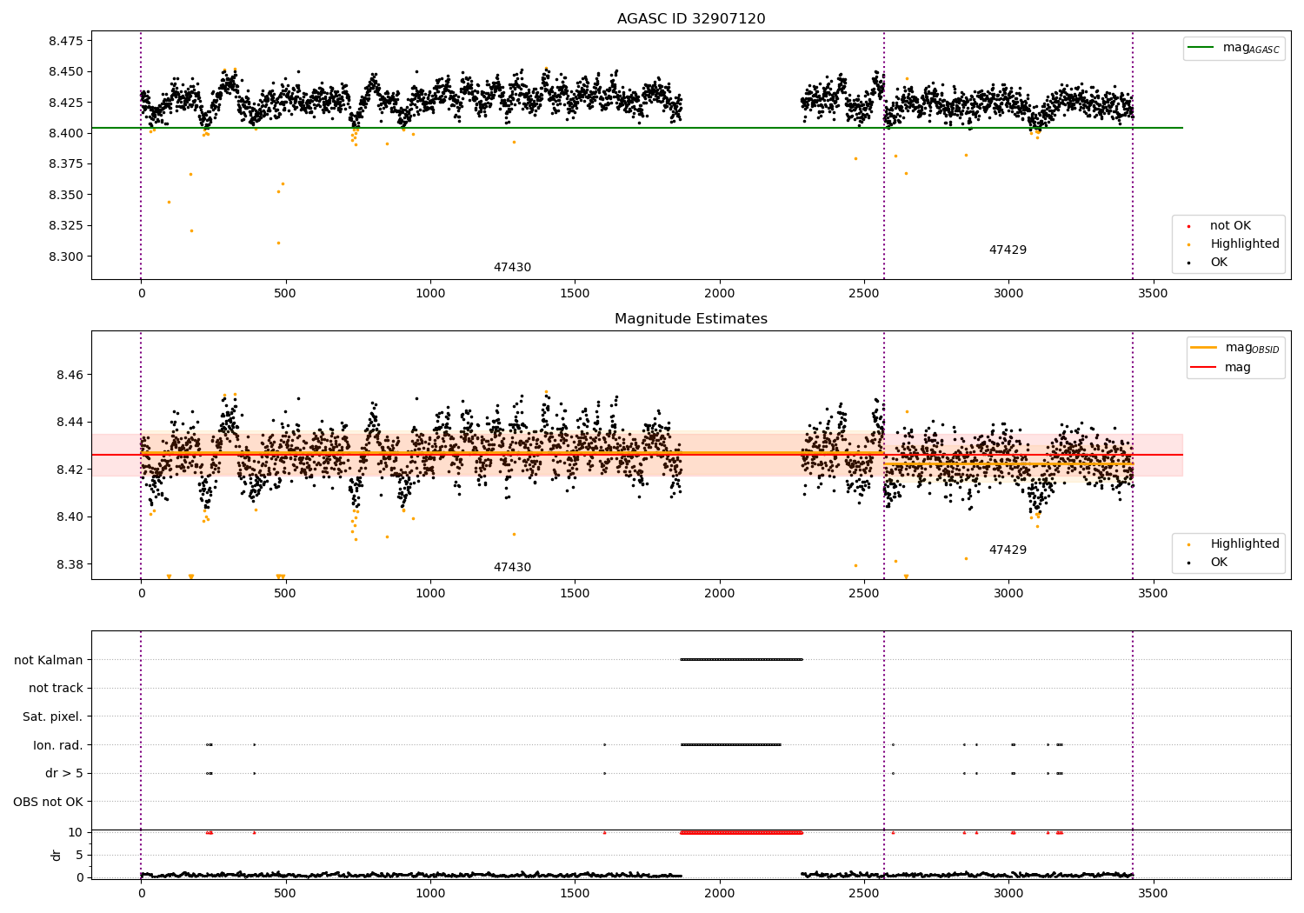Screen dimensions: 1304x913
Task: Click orange mag OBSID legend line
Action: tap(1204, 348)
